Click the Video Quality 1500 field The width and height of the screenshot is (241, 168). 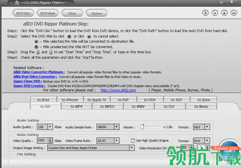[43, 140]
